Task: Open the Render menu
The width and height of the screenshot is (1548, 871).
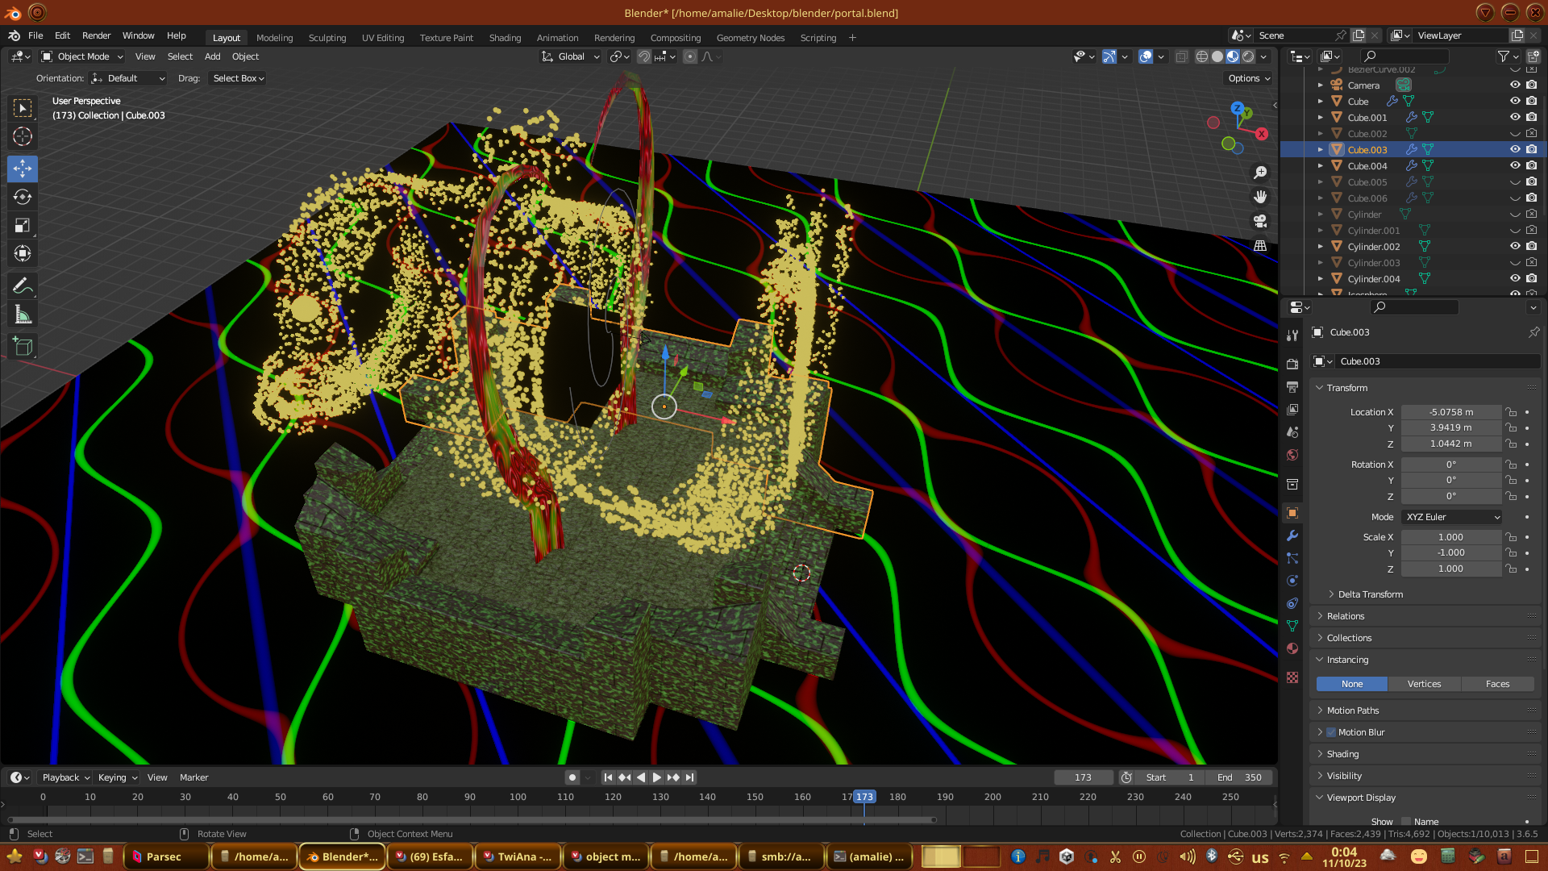Action: tap(96, 35)
